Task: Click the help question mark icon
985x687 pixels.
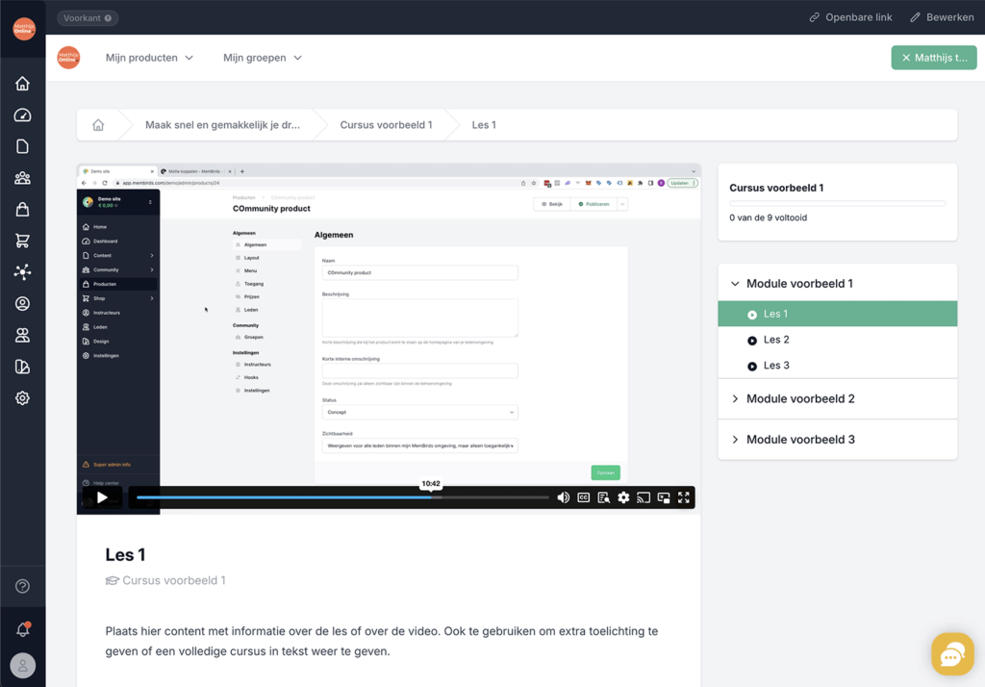Action: coord(22,586)
